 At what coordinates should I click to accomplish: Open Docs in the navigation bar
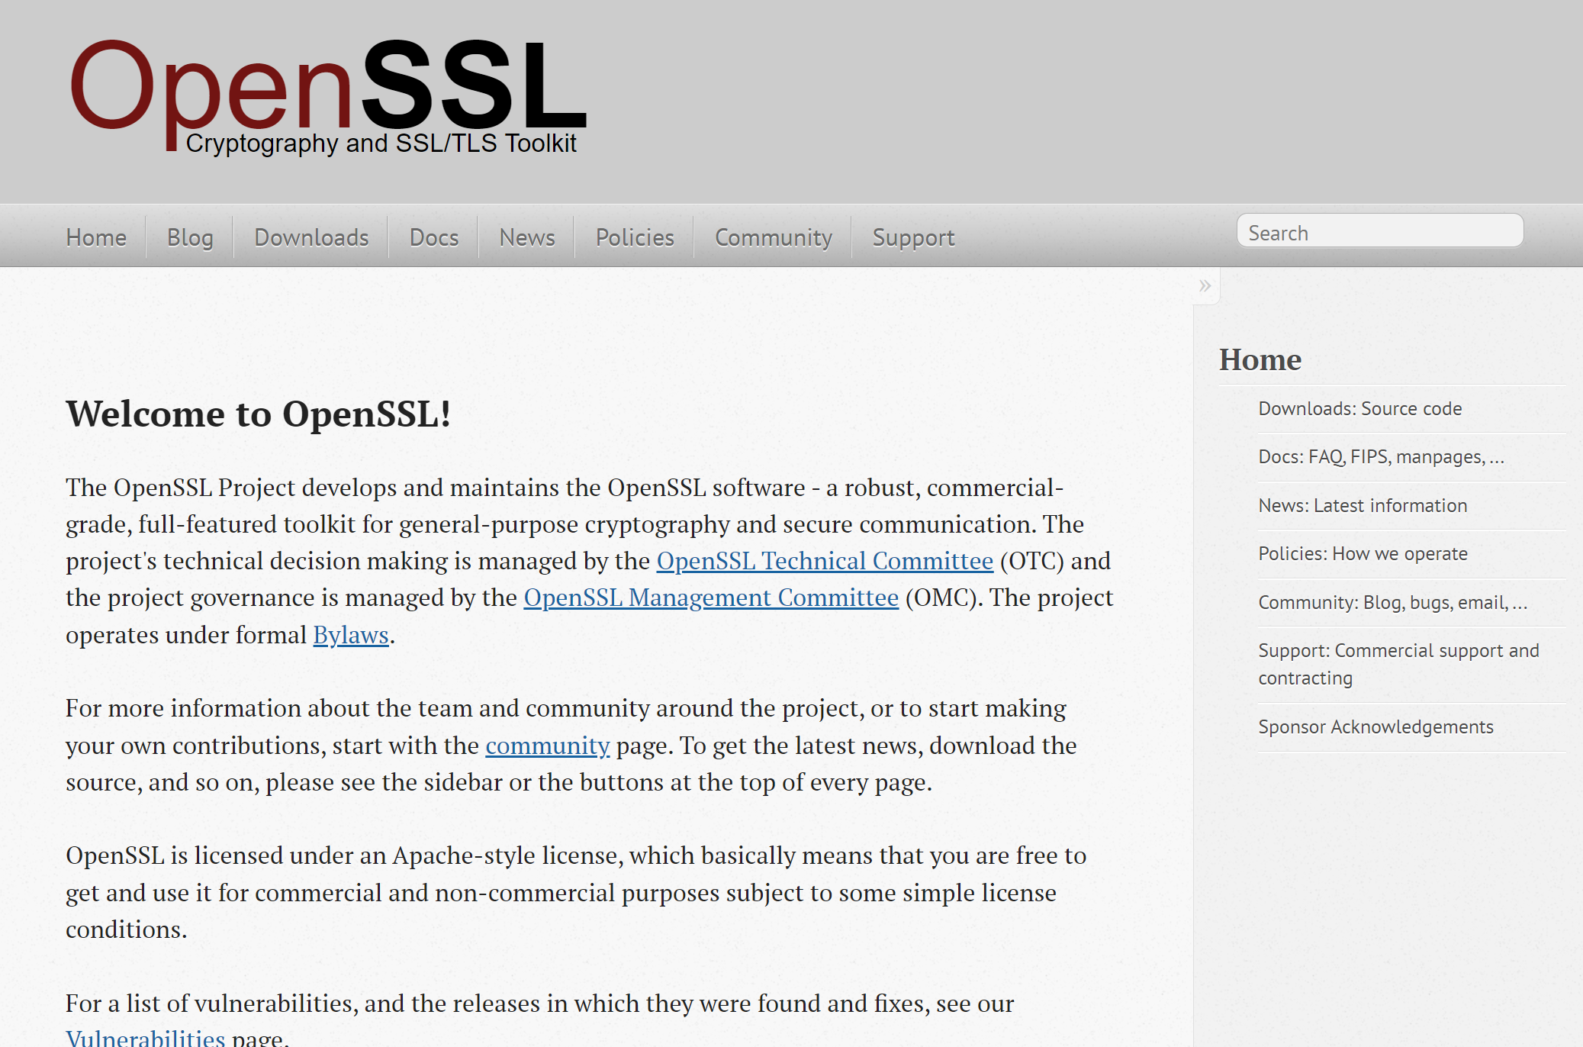point(434,237)
